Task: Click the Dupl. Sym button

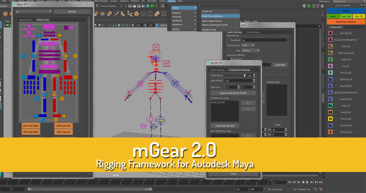Action: click(346, 16)
